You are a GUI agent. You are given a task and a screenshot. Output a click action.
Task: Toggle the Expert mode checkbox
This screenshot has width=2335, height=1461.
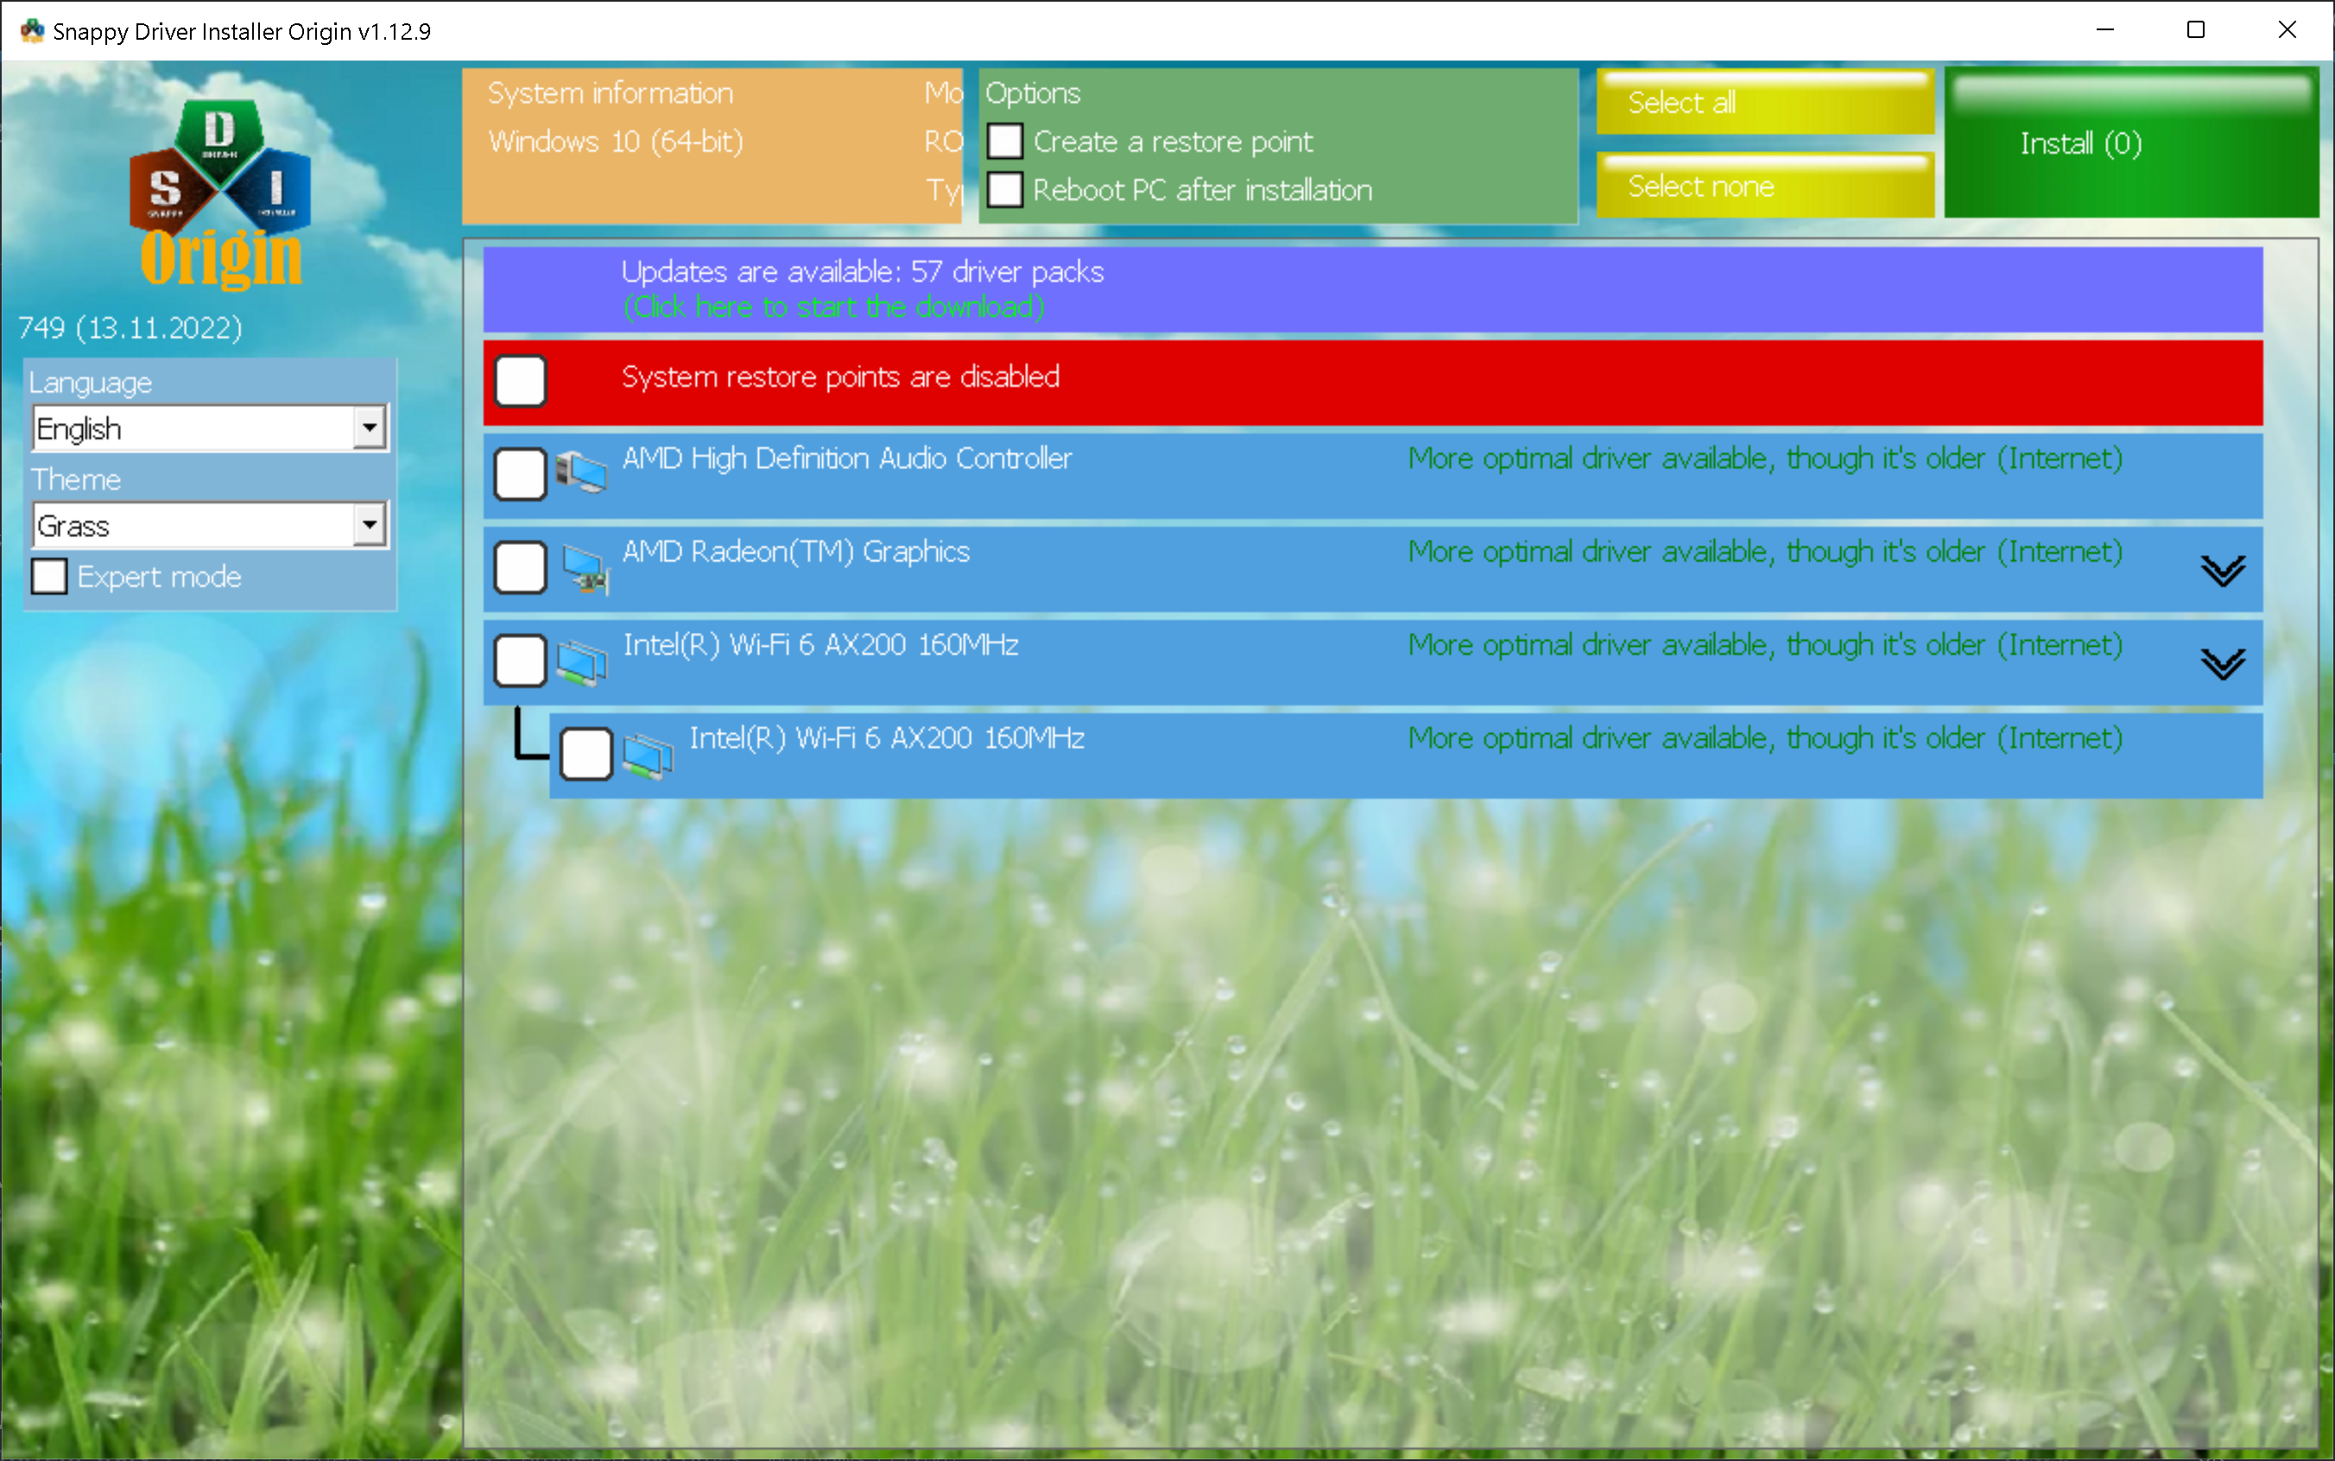[x=49, y=576]
